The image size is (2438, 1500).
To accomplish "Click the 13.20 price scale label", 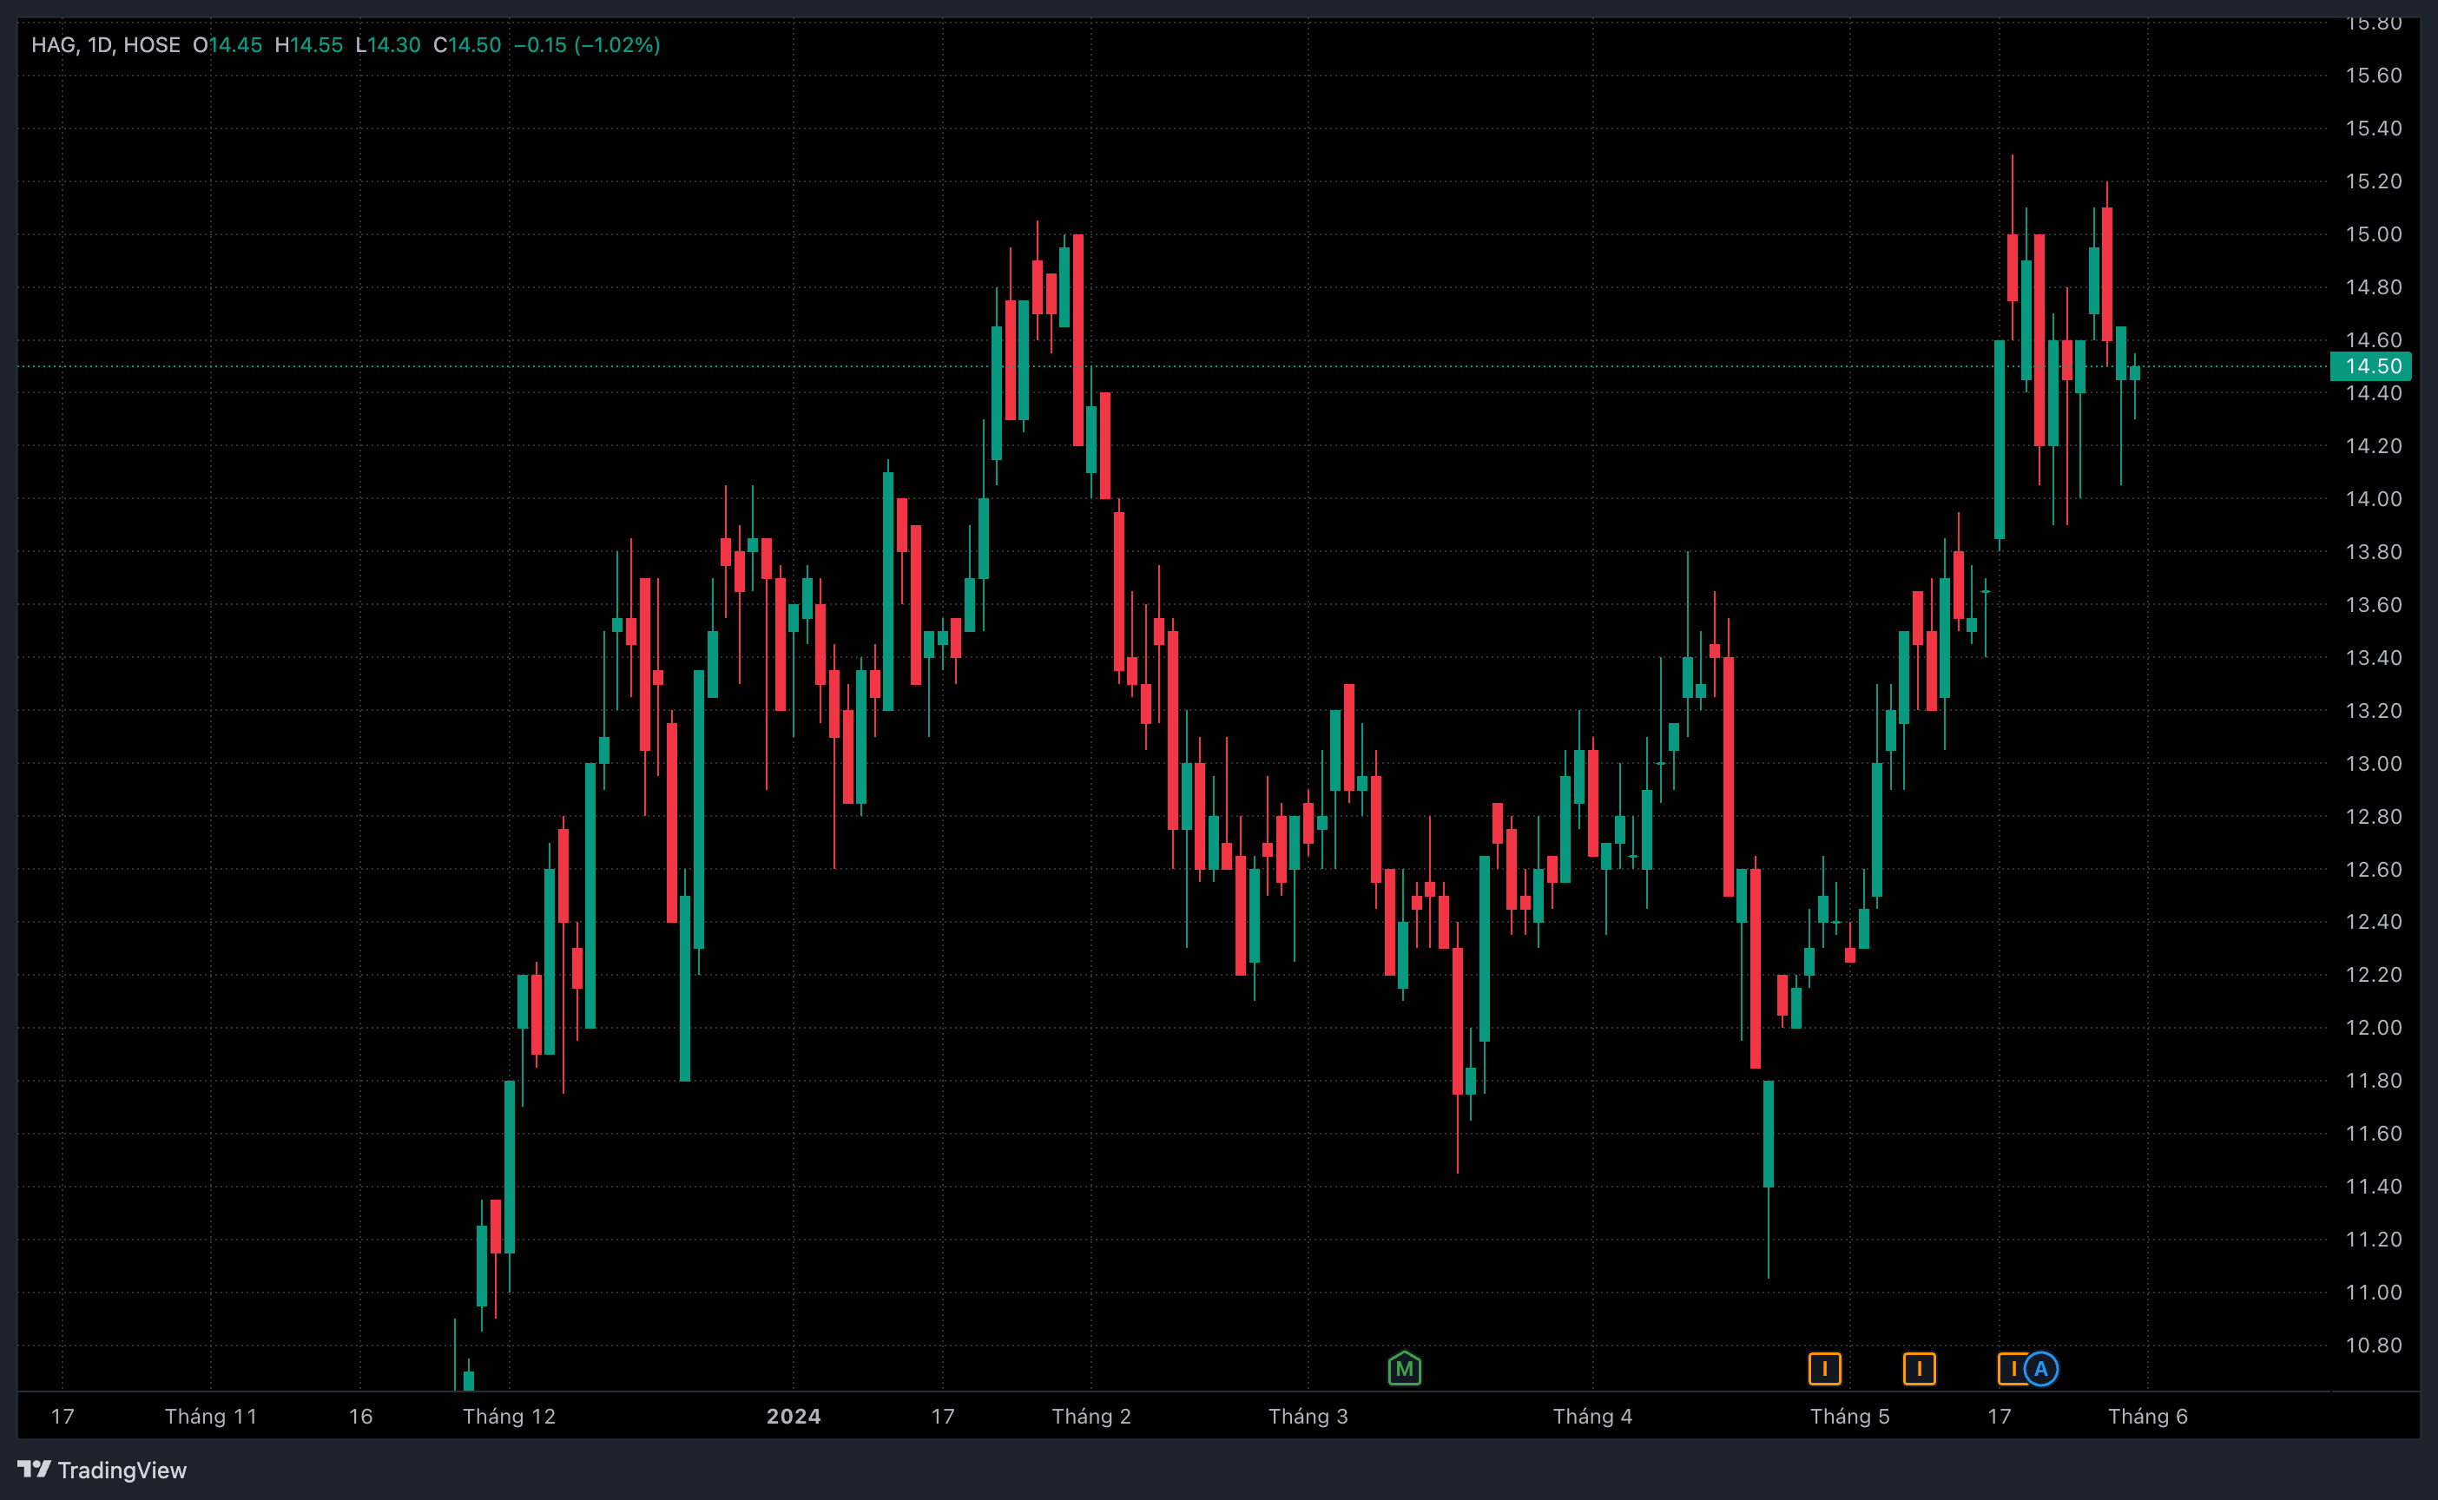I will point(2374,710).
